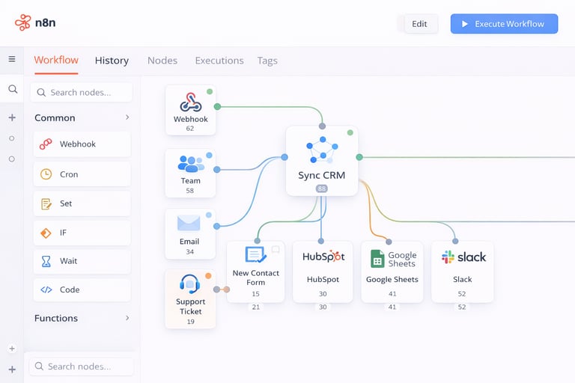Toggle the green status dot on Webhook node
575x383 pixels.
[x=210, y=91]
